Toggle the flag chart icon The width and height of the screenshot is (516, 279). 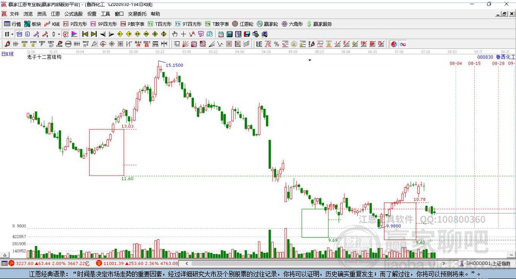coord(75,34)
